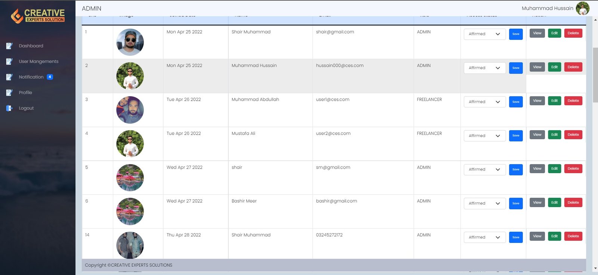Screen dimensions: 598x275
Task: Delete the Muhammad Abdullah user row
Action: pyautogui.click(x=573, y=101)
